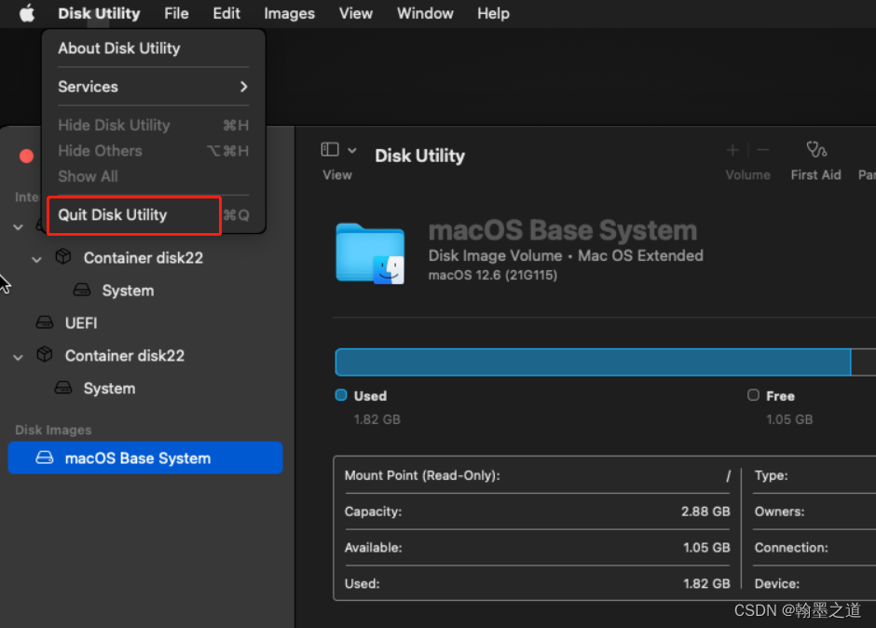Image resolution: width=876 pixels, height=628 pixels.
Task: Click the UEFI drive icon
Action: [45, 321]
